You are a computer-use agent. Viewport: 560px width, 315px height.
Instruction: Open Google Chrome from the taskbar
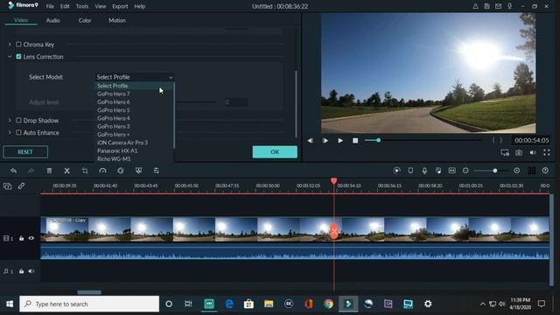point(329,304)
